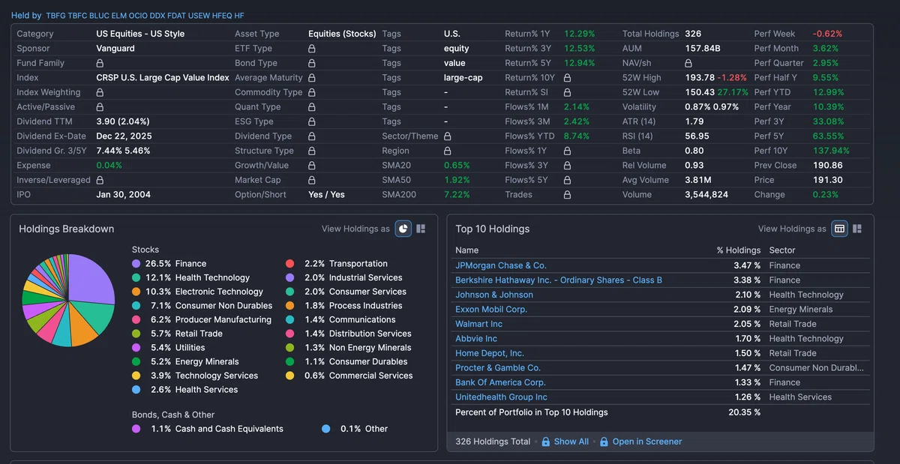Open the TBFG ticker link
The width and height of the screenshot is (900, 464).
(55, 16)
